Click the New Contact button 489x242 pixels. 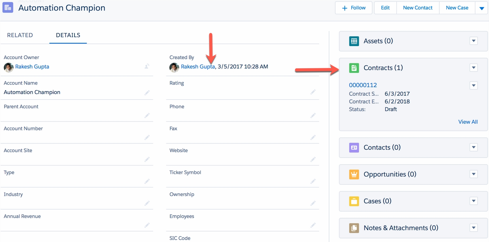418,8
